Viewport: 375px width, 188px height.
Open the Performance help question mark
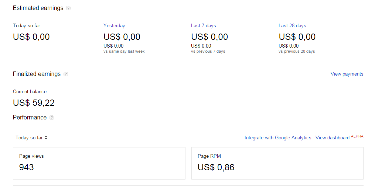pos(52,118)
